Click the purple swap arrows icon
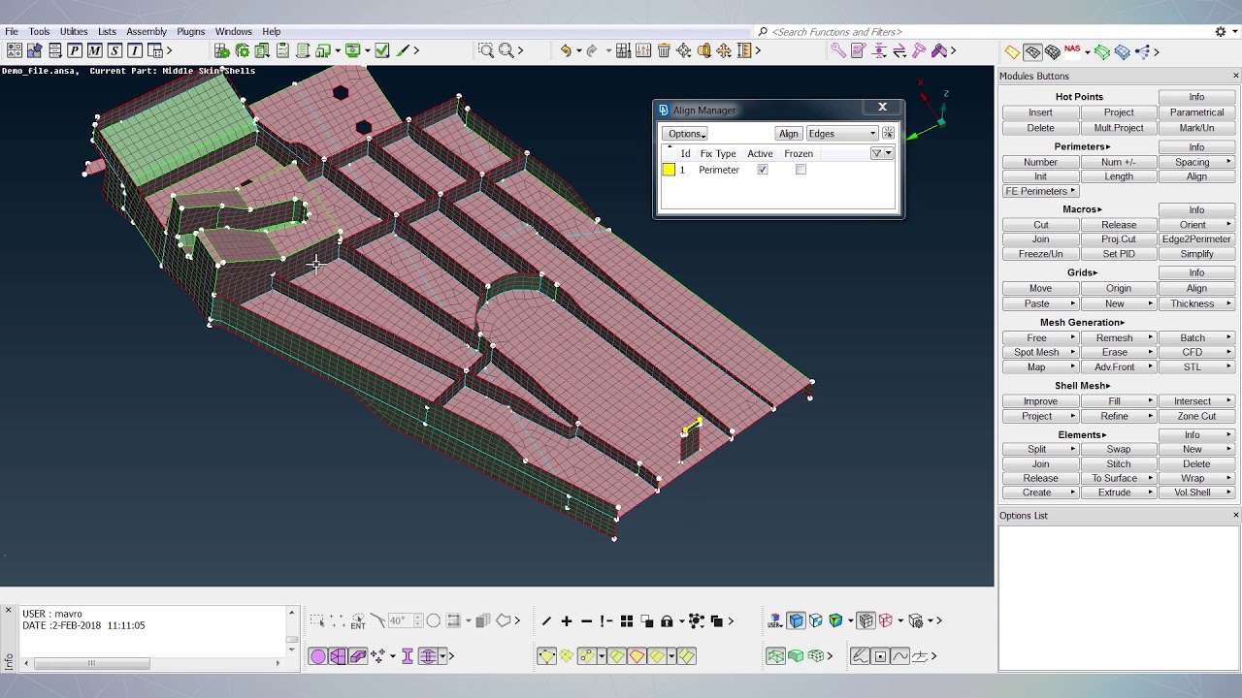Viewport: 1242px width, 698px height. point(899,50)
